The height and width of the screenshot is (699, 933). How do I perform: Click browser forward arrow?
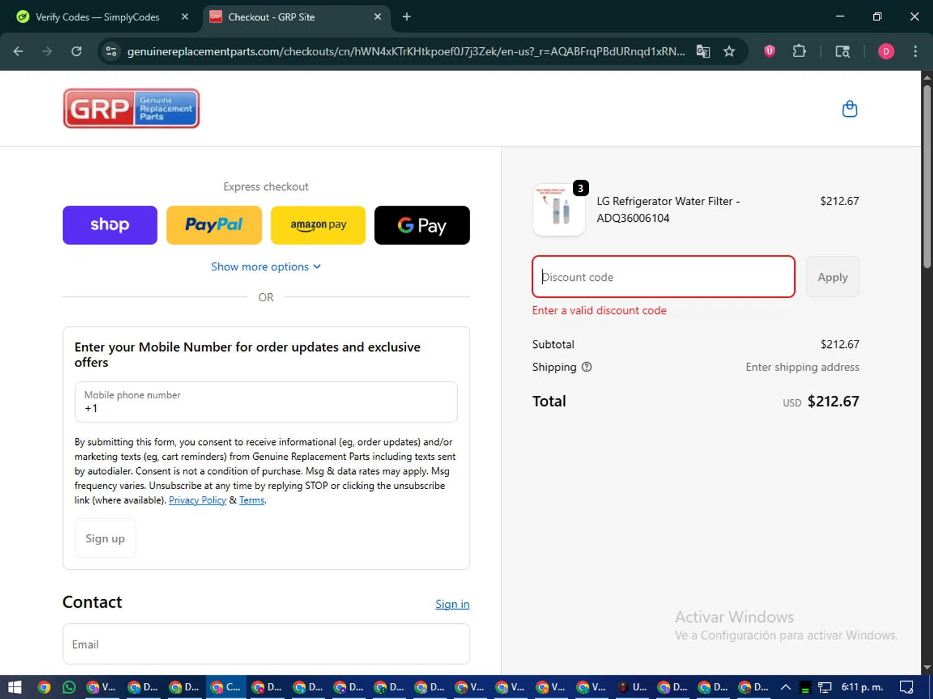tap(47, 51)
